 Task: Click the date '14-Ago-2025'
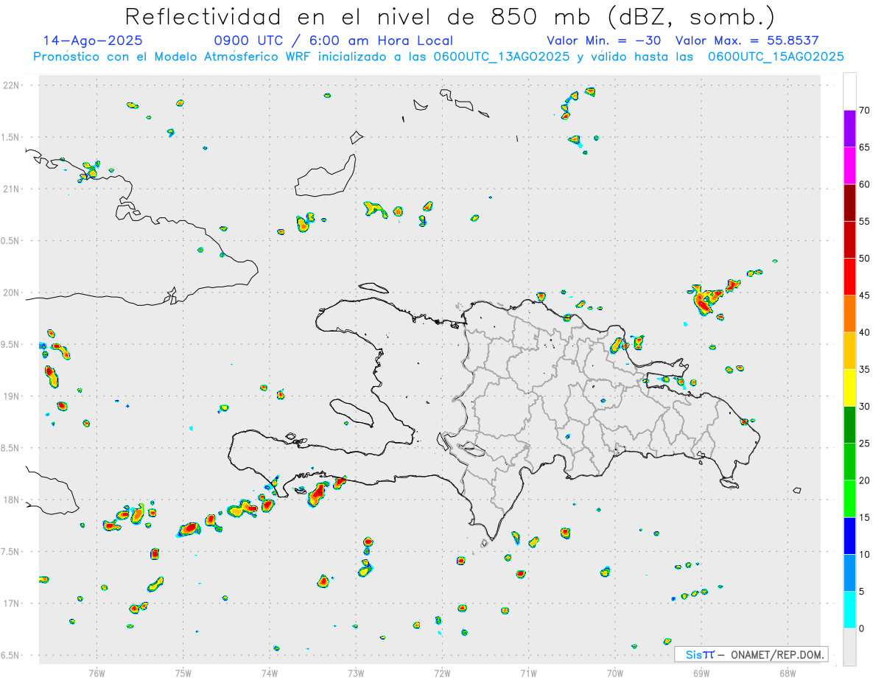93,41
